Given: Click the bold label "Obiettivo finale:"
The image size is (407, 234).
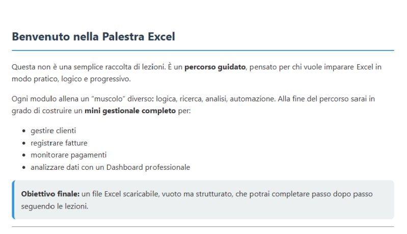Looking at the screenshot, I should [x=50, y=194].
